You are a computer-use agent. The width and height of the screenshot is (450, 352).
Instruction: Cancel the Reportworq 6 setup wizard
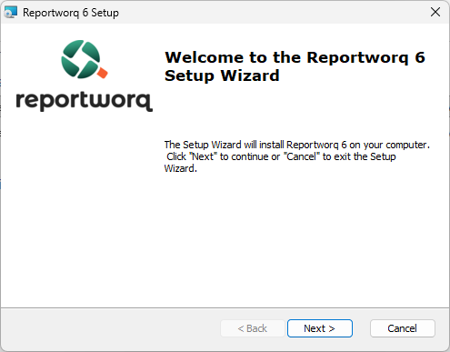(403, 328)
